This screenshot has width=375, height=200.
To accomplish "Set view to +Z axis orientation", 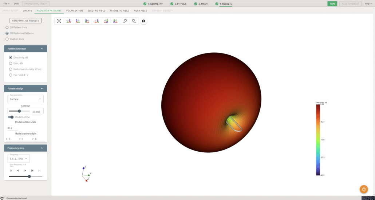I will tap(106, 21).
